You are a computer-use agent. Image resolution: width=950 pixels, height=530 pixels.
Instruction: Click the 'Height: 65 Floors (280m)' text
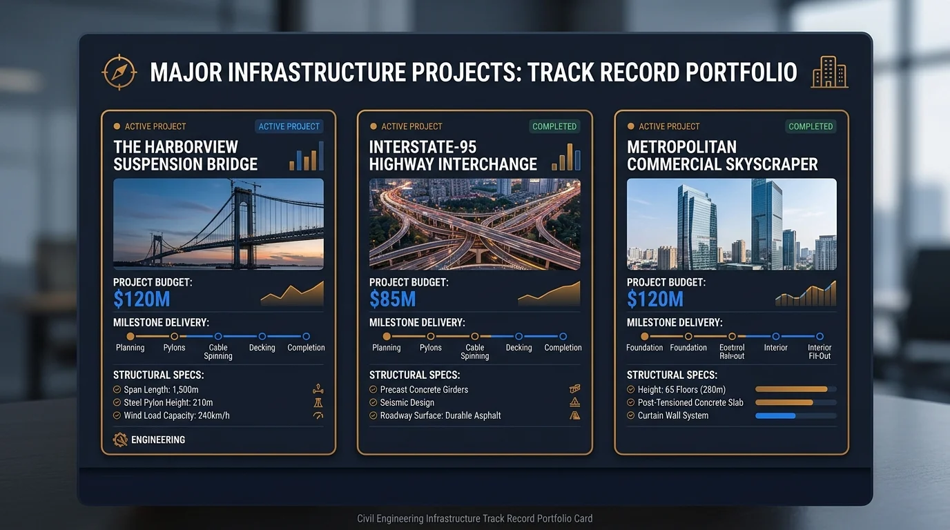682,389
